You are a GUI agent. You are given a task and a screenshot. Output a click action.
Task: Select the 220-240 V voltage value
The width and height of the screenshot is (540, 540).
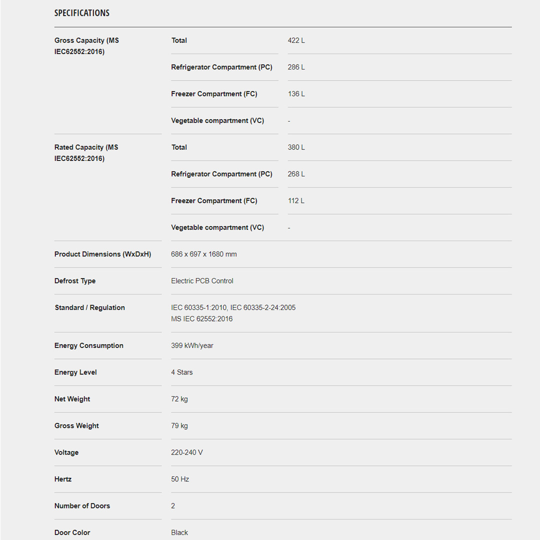187,452
